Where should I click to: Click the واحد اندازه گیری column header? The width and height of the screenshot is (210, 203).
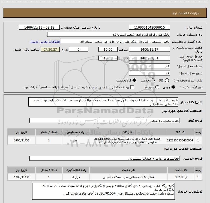(x=76, y=170)
